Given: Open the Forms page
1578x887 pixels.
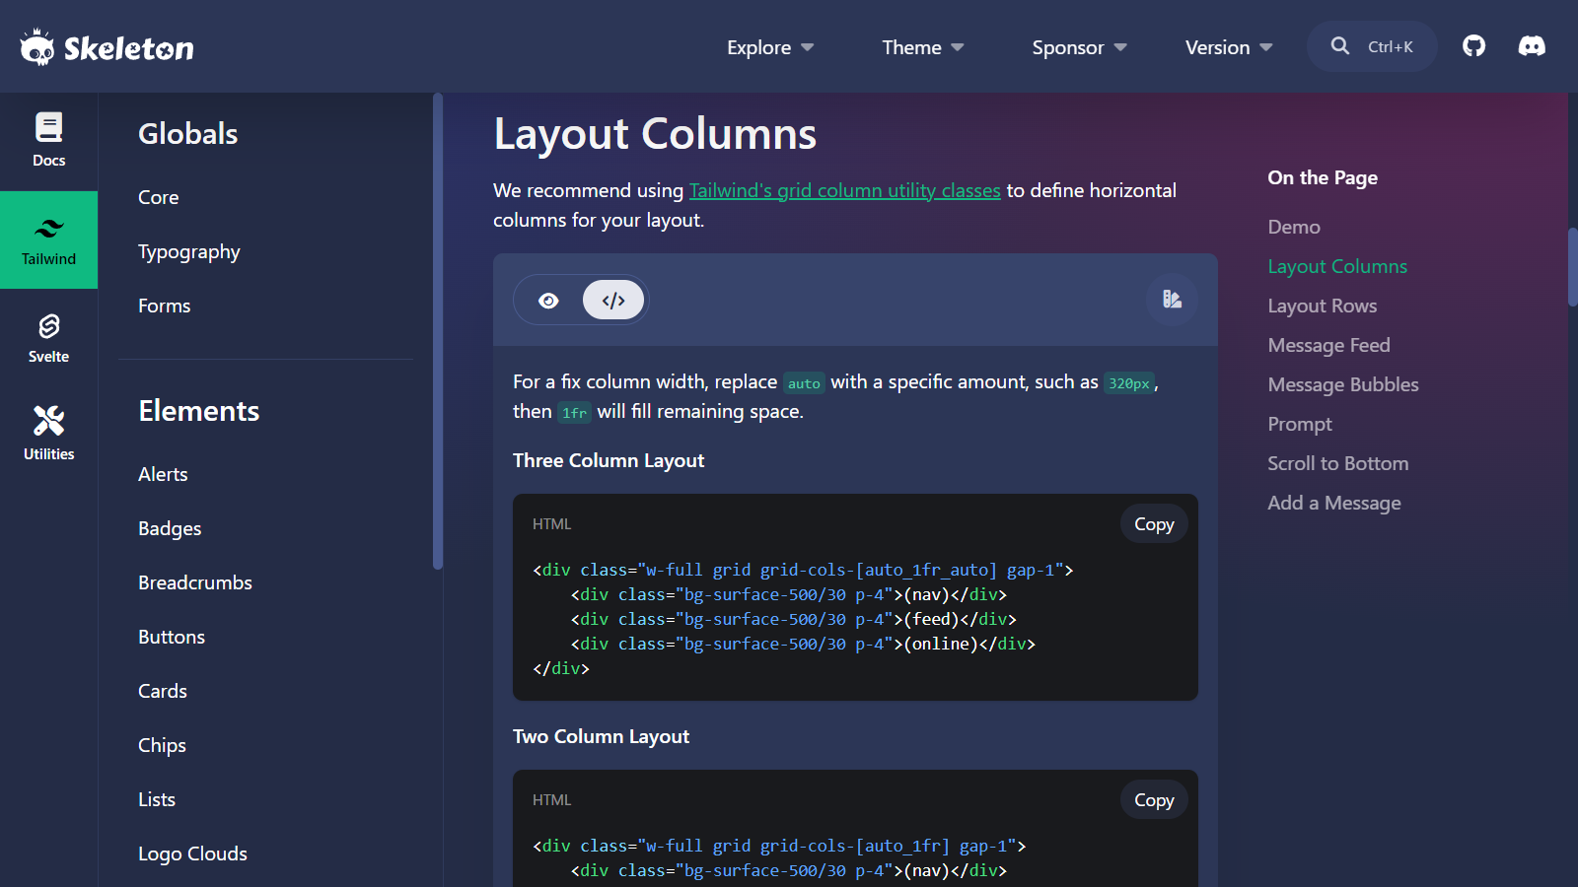Looking at the screenshot, I should point(165,306).
